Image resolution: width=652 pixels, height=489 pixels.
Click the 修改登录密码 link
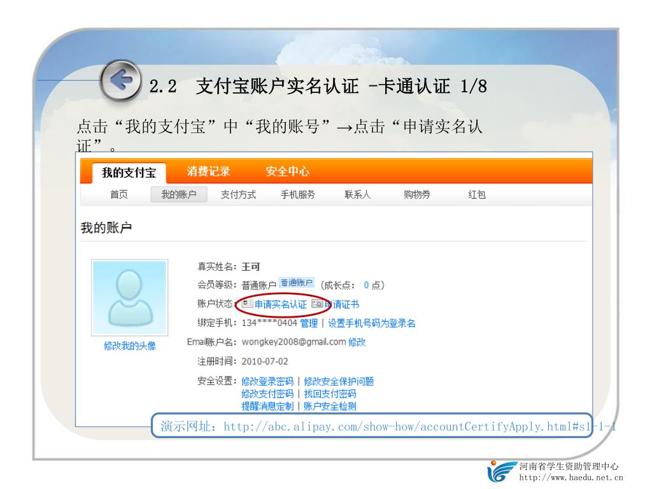[267, 381]
